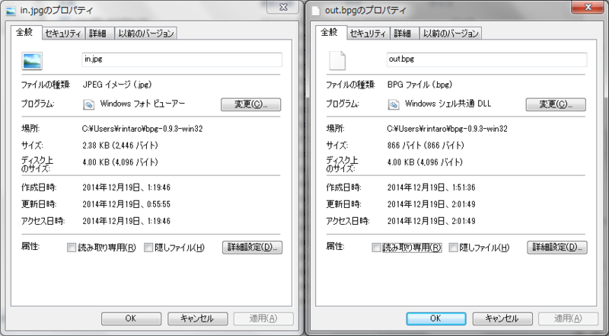
Task: Open セキュリティ tab in out.bpg properties
Action: pos(368,34)
